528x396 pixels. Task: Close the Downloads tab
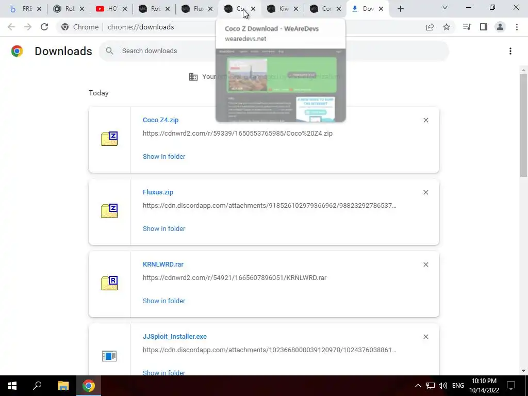click(381, 9)
